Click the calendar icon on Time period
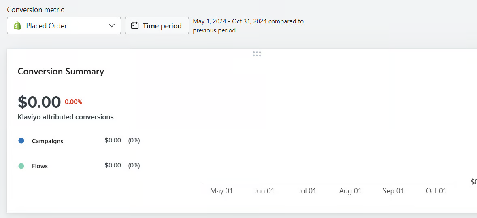Screen dimensions: 477x218 135,26
